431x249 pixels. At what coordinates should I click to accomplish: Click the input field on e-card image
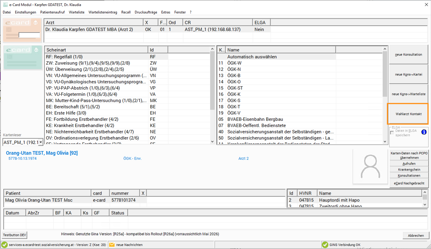pyautogui.click(x=29, y=35)
